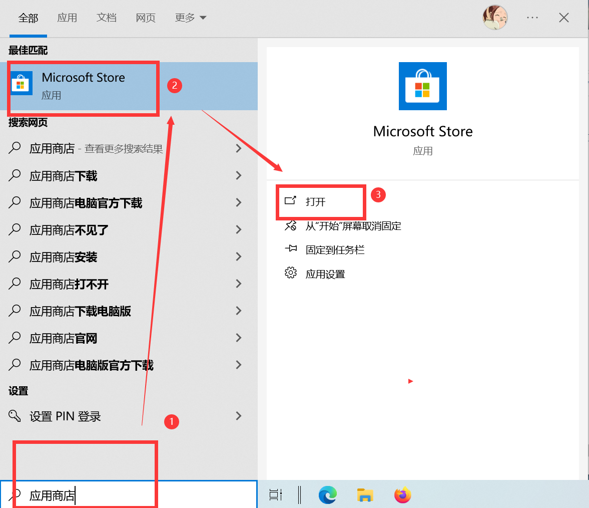Viewport: 589px width, 508px height.
Task: Select the 应用商店电脑官方下载 suggestion text
Action: (86, 203)
